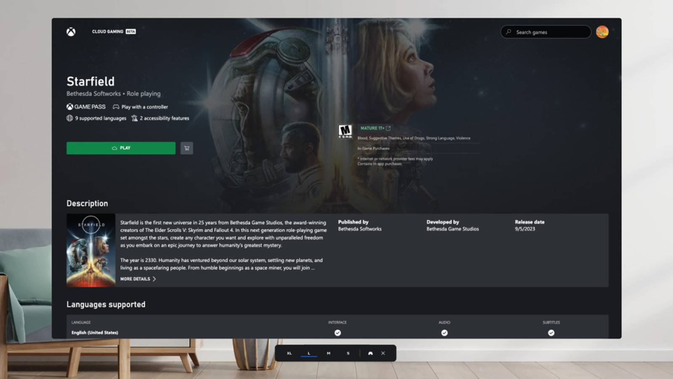Toggle the Audio checkmark for English (United States)

[445, 332]
